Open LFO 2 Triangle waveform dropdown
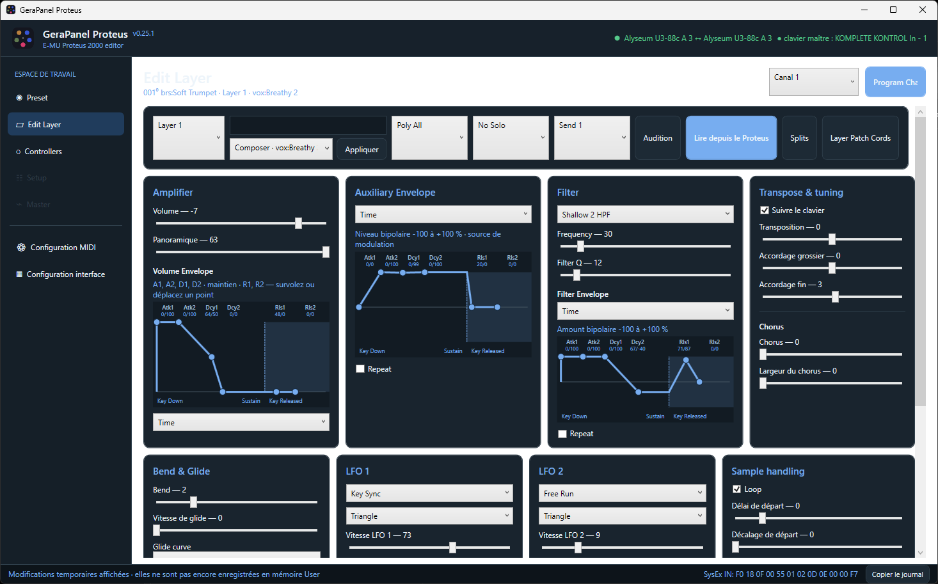Screen dimensions: 938x584 [622, 516]
